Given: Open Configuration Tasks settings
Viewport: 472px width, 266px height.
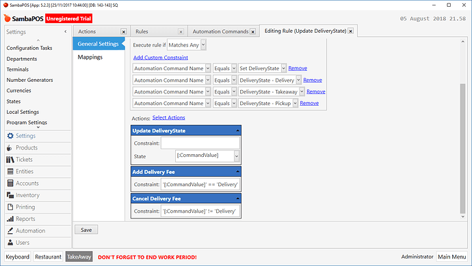Looking at the screenshot, I should point(29,48).
